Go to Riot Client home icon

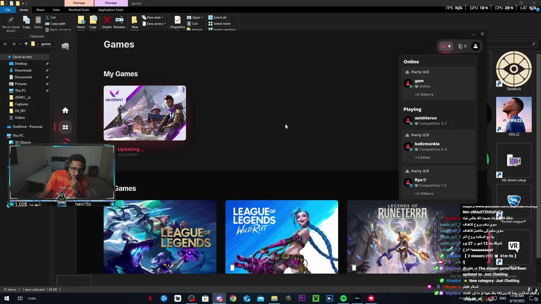[x=65, y=110]
